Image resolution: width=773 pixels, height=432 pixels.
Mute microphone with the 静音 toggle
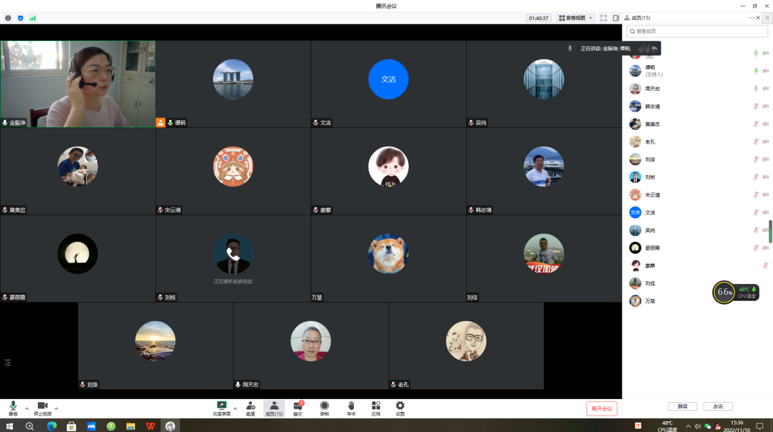click(13, 408)
